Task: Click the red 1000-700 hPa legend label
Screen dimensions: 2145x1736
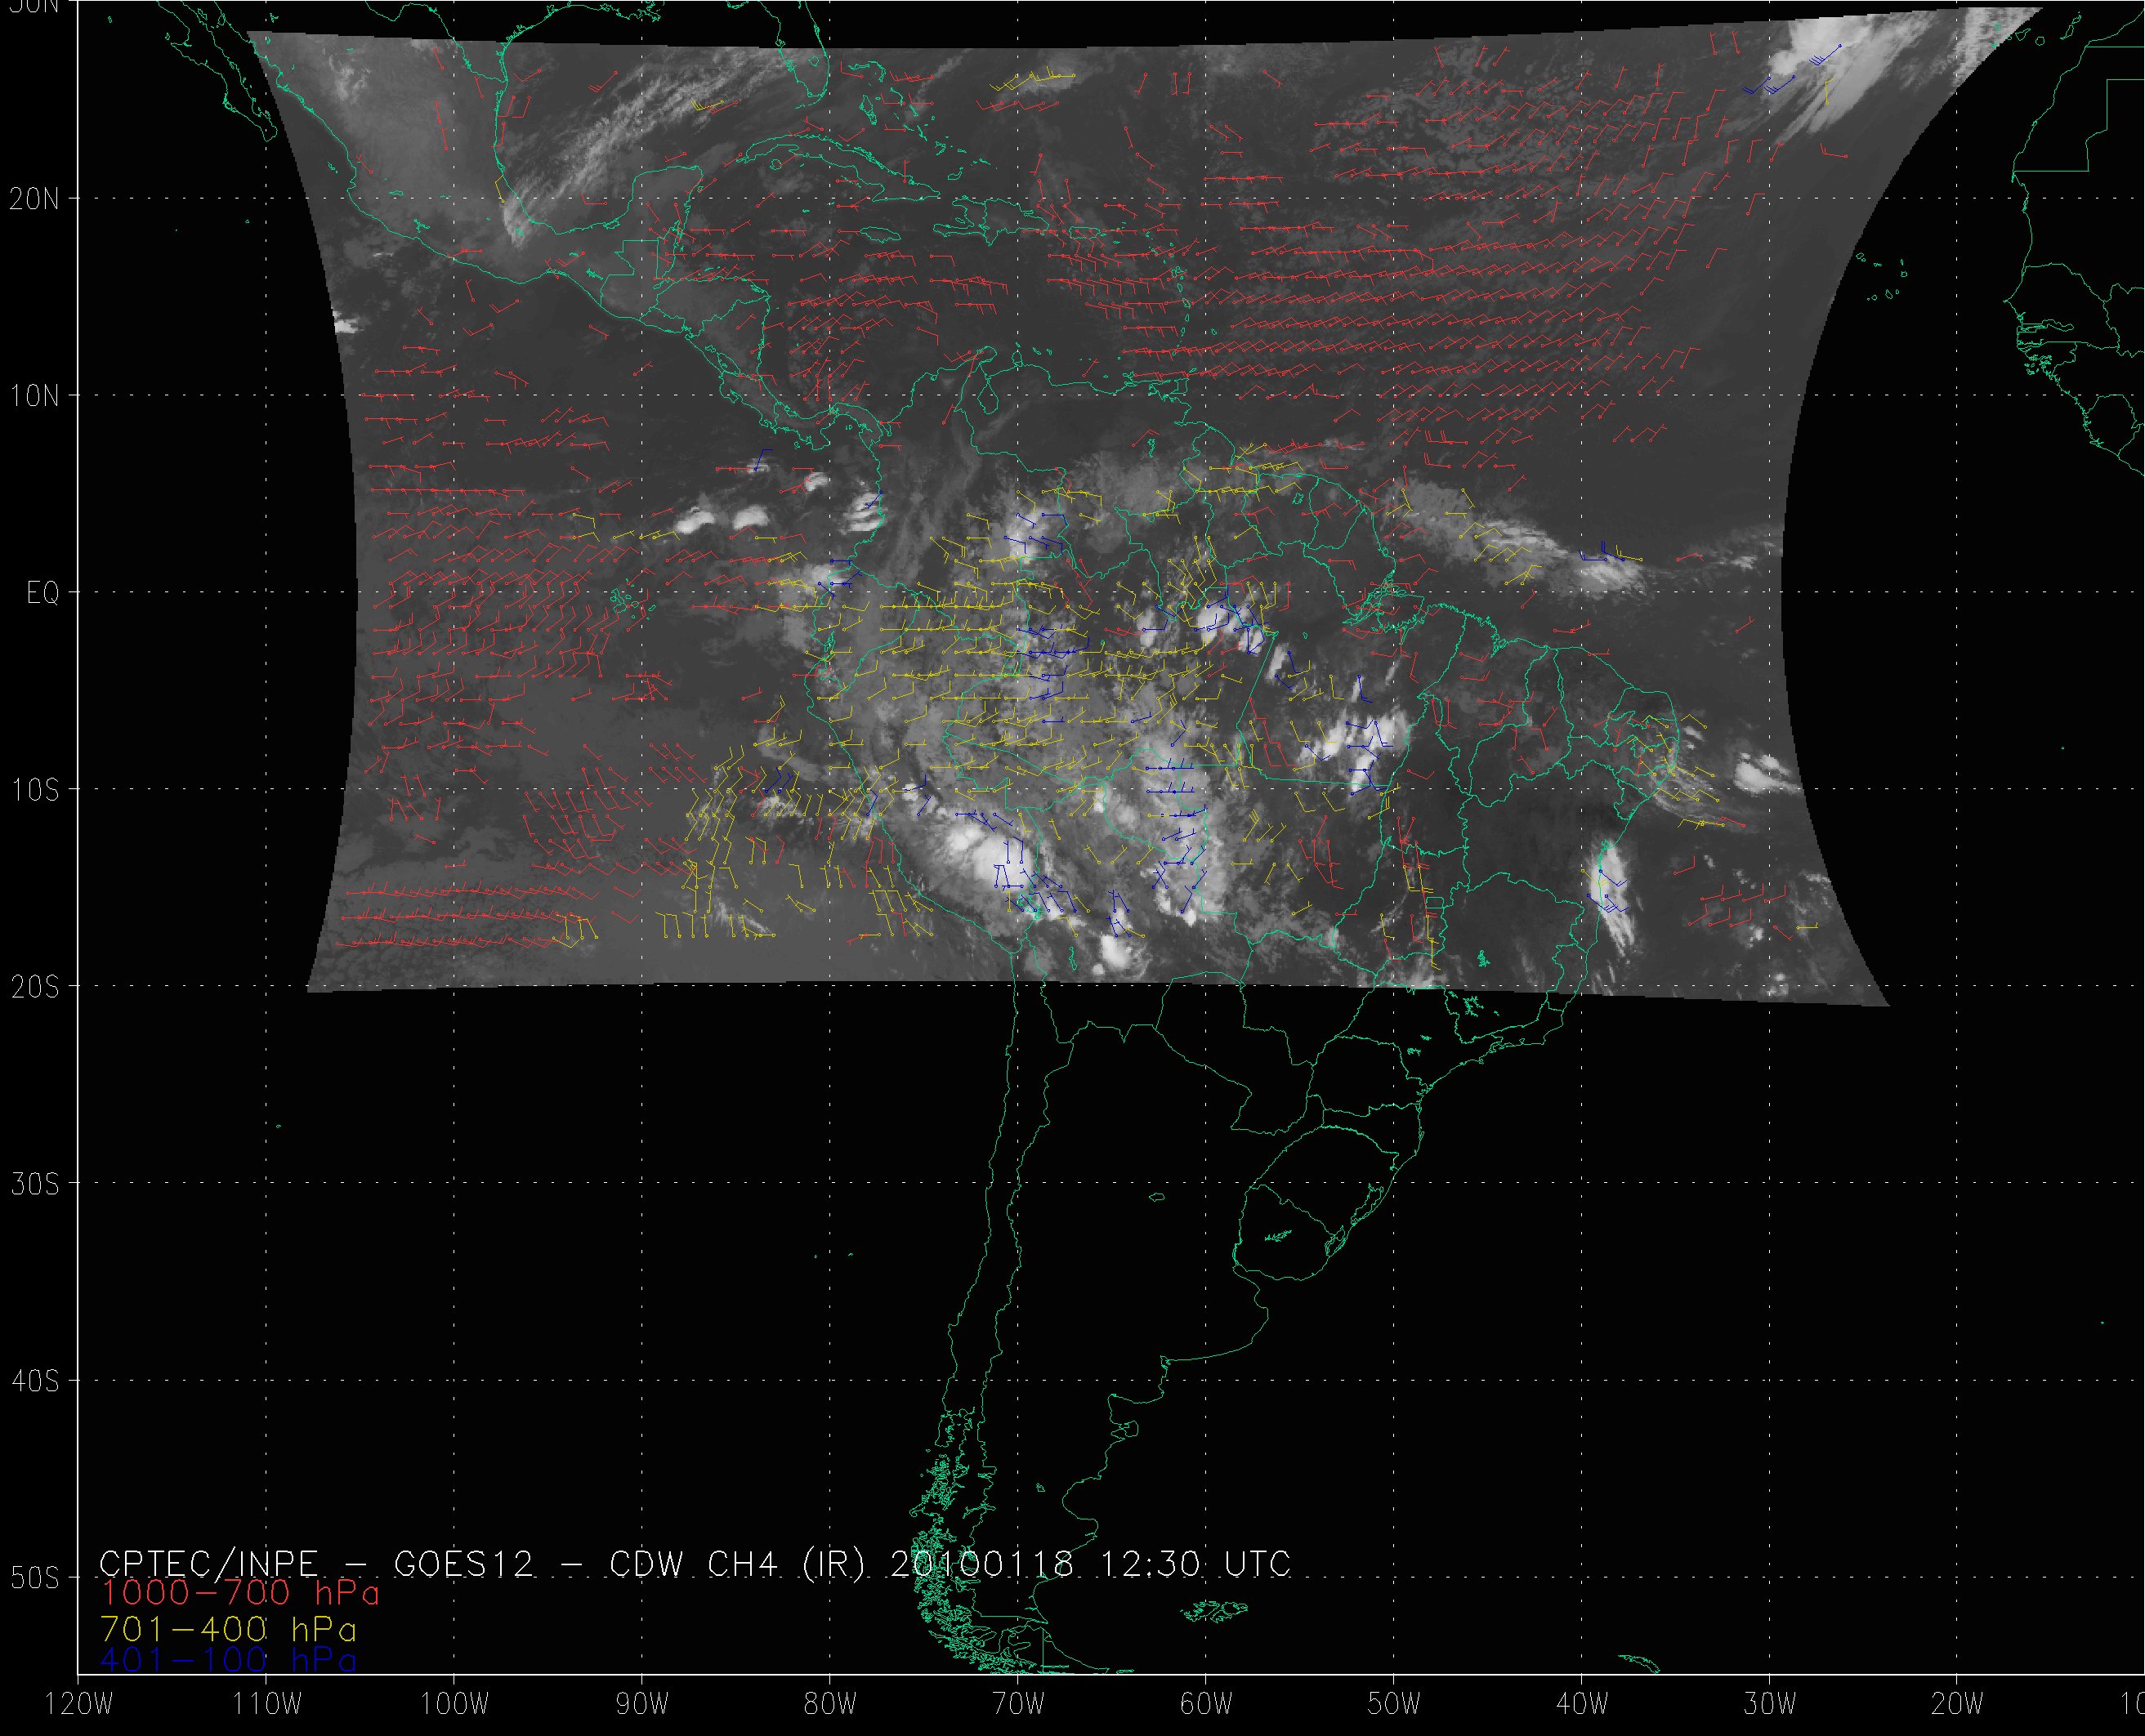Action: [240, 1593]
